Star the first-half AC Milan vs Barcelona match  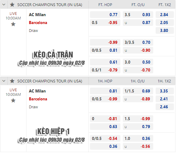13,101
